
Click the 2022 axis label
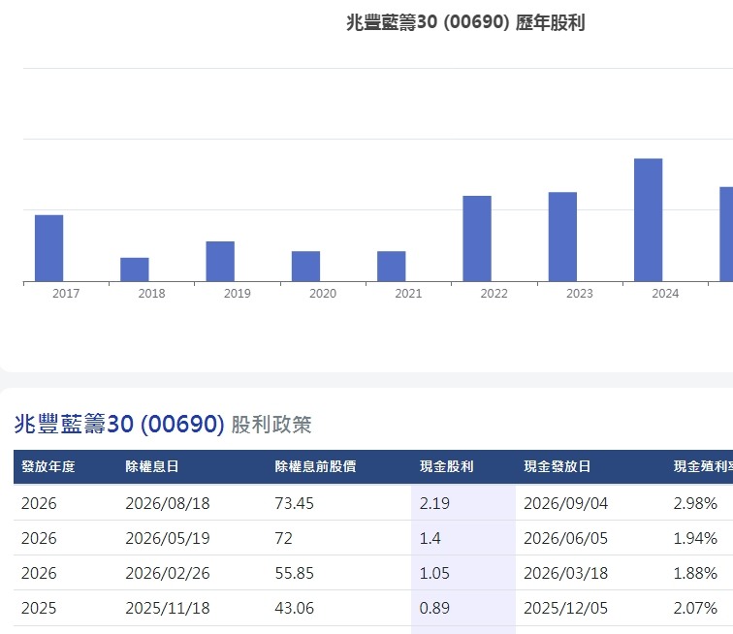coord(494,294)
